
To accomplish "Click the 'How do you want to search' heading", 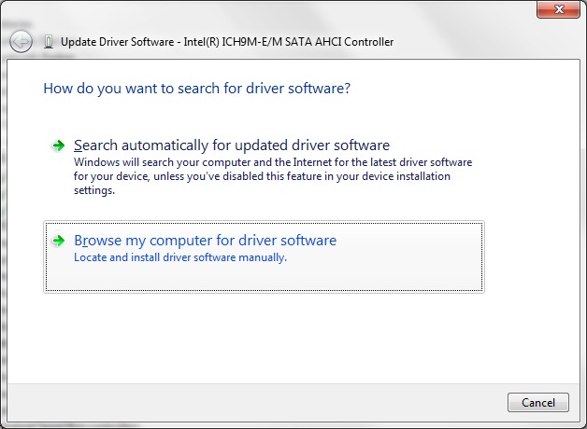I will tap(197, 89).
